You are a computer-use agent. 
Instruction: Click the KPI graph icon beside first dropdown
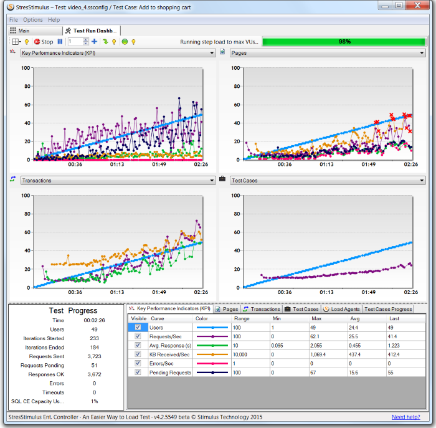[13, 52]
